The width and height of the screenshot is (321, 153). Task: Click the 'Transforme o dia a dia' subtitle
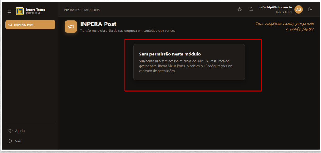(127, 31)
